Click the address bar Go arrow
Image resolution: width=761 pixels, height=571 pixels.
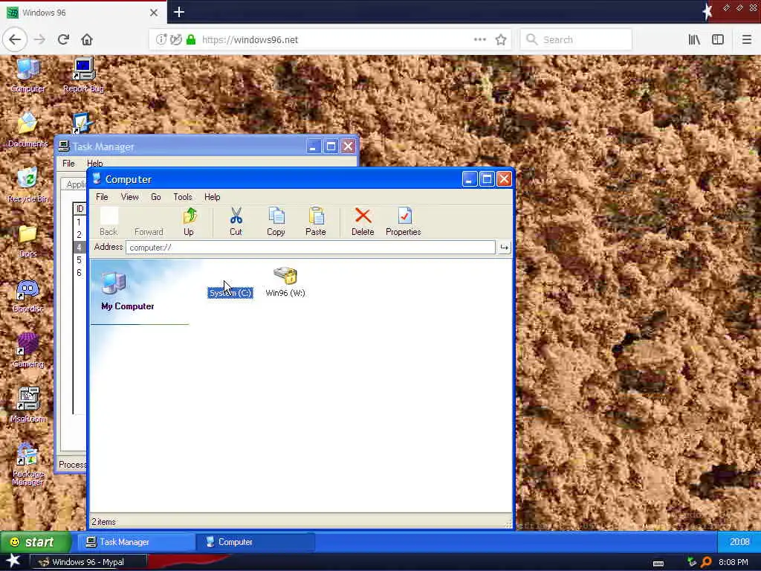click(505, 248)
